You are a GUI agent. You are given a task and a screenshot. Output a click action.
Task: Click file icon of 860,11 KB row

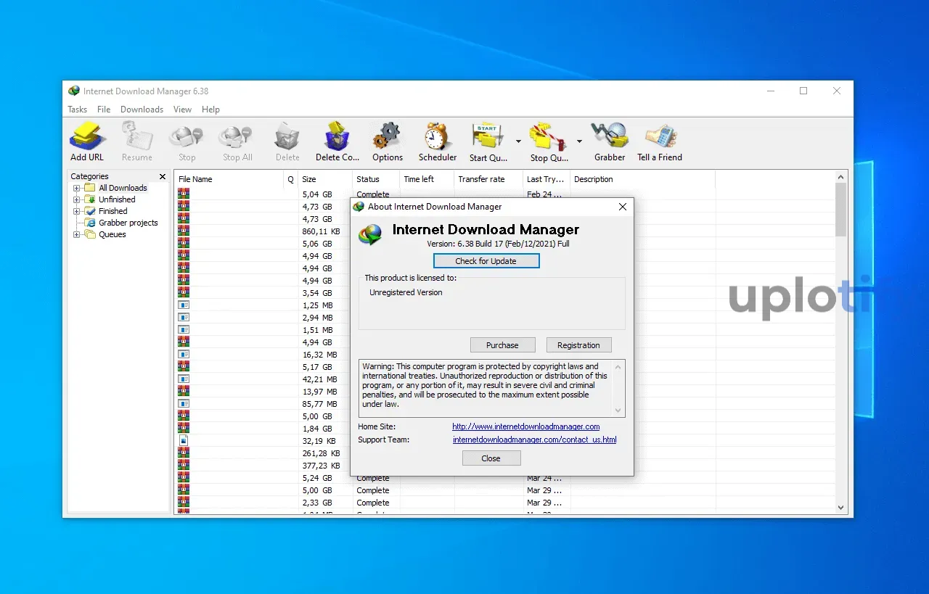[184, 231]
